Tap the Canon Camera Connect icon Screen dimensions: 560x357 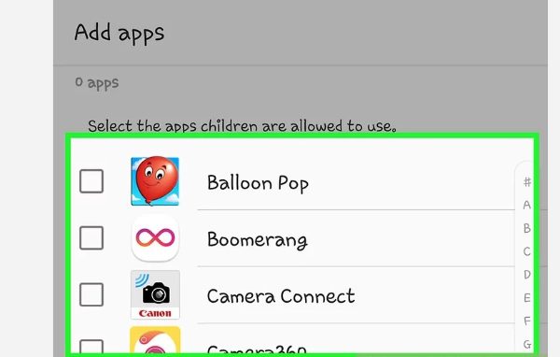pyautogui.click(x=155, y=294)
